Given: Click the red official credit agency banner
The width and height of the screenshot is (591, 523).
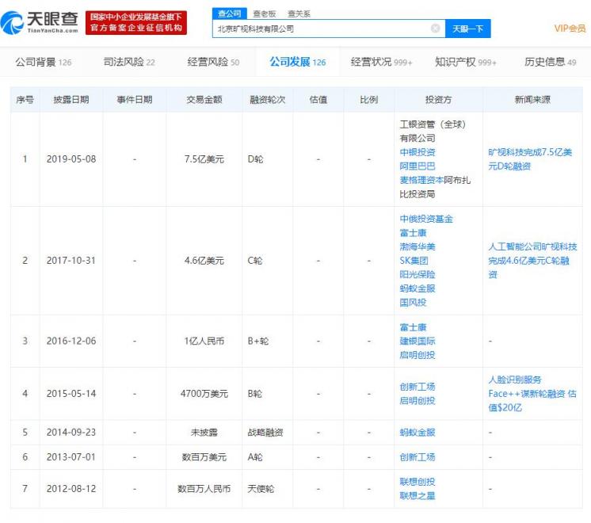Looking at the screenshot, I should click(136, 23).
